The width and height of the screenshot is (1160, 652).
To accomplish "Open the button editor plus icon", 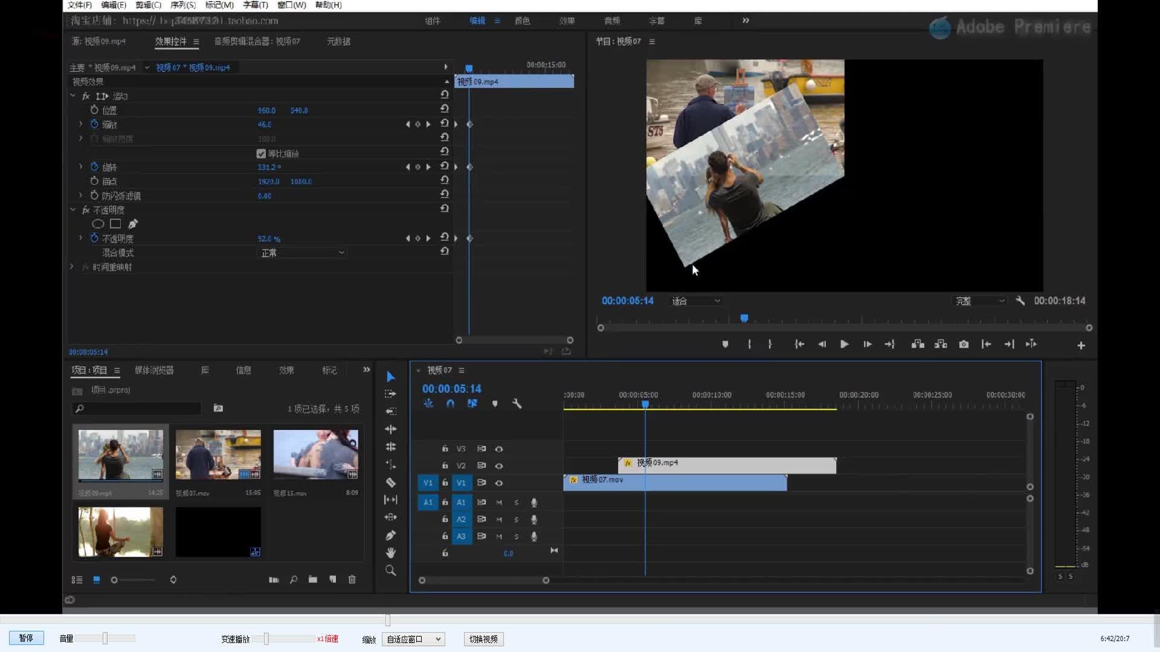I will tap(1081, 345).
